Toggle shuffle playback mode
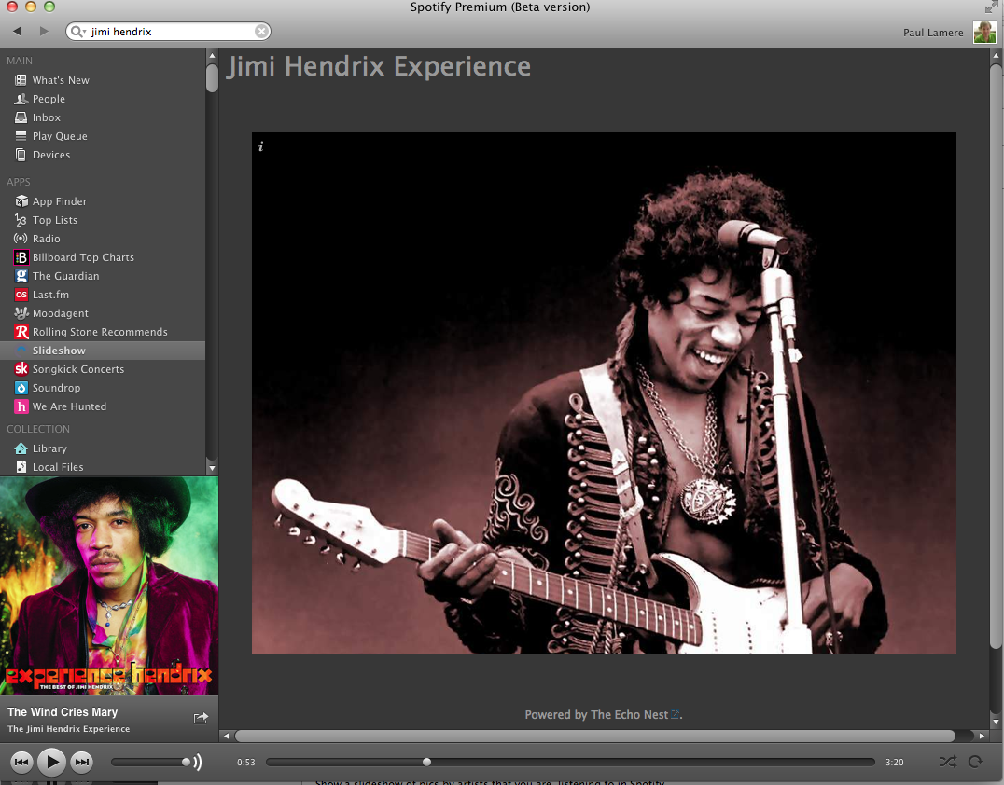Screen dimensions: 1004x785 [947, 762]
